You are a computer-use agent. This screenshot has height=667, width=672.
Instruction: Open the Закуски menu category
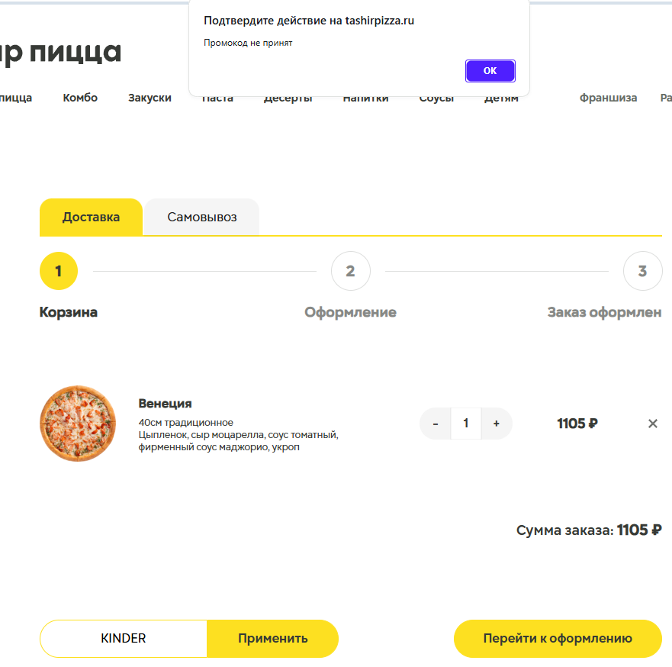[x=150, y=98]
